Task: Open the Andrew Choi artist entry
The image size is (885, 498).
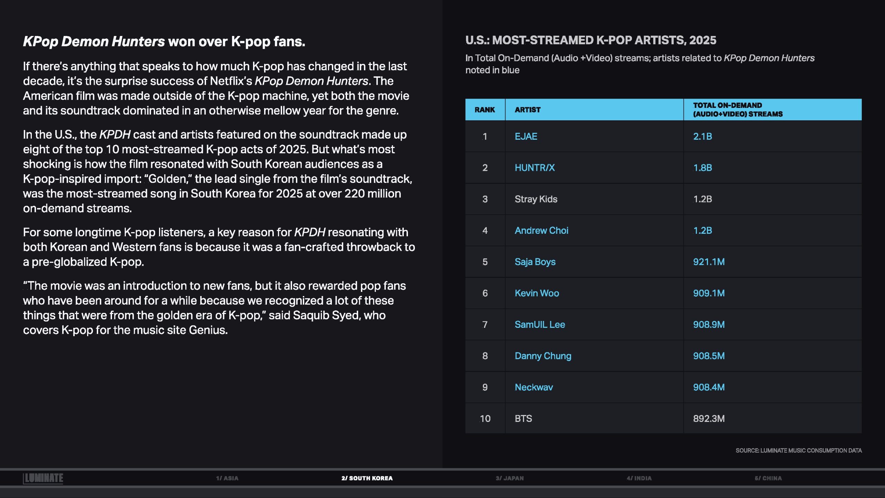Action: click(541, 231)
